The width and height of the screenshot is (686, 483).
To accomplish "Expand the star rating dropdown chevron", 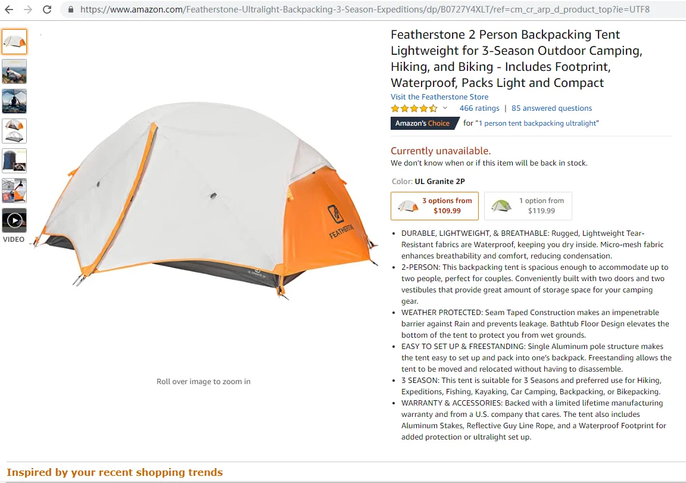I will click(x=445, y=108).
